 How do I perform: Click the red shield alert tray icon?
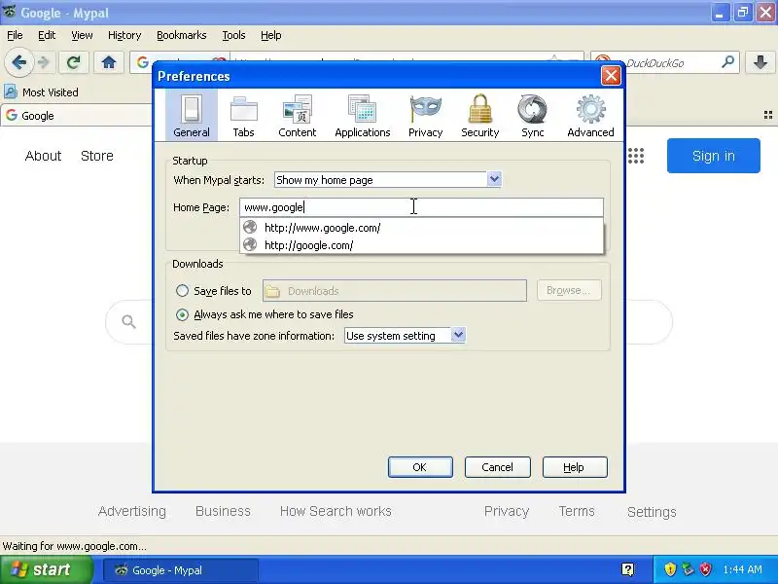tap(706, 569)
